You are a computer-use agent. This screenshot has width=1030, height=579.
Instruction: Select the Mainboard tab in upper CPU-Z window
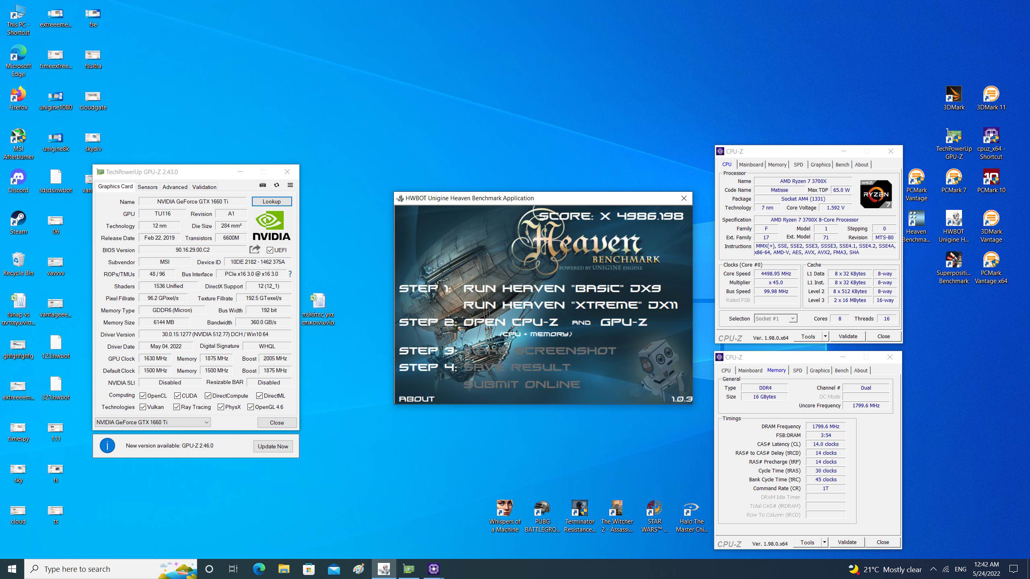point(751,164)
